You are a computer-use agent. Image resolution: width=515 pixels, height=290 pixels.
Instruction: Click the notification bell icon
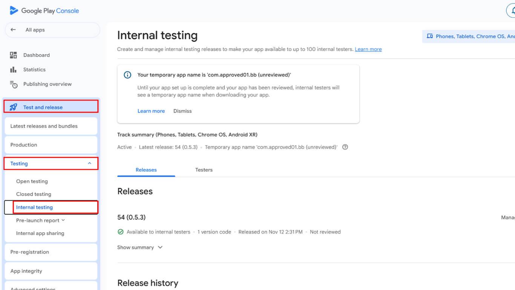tap(512, 11)
